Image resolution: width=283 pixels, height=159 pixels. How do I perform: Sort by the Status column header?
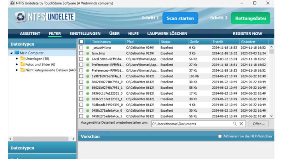[174, 42]
